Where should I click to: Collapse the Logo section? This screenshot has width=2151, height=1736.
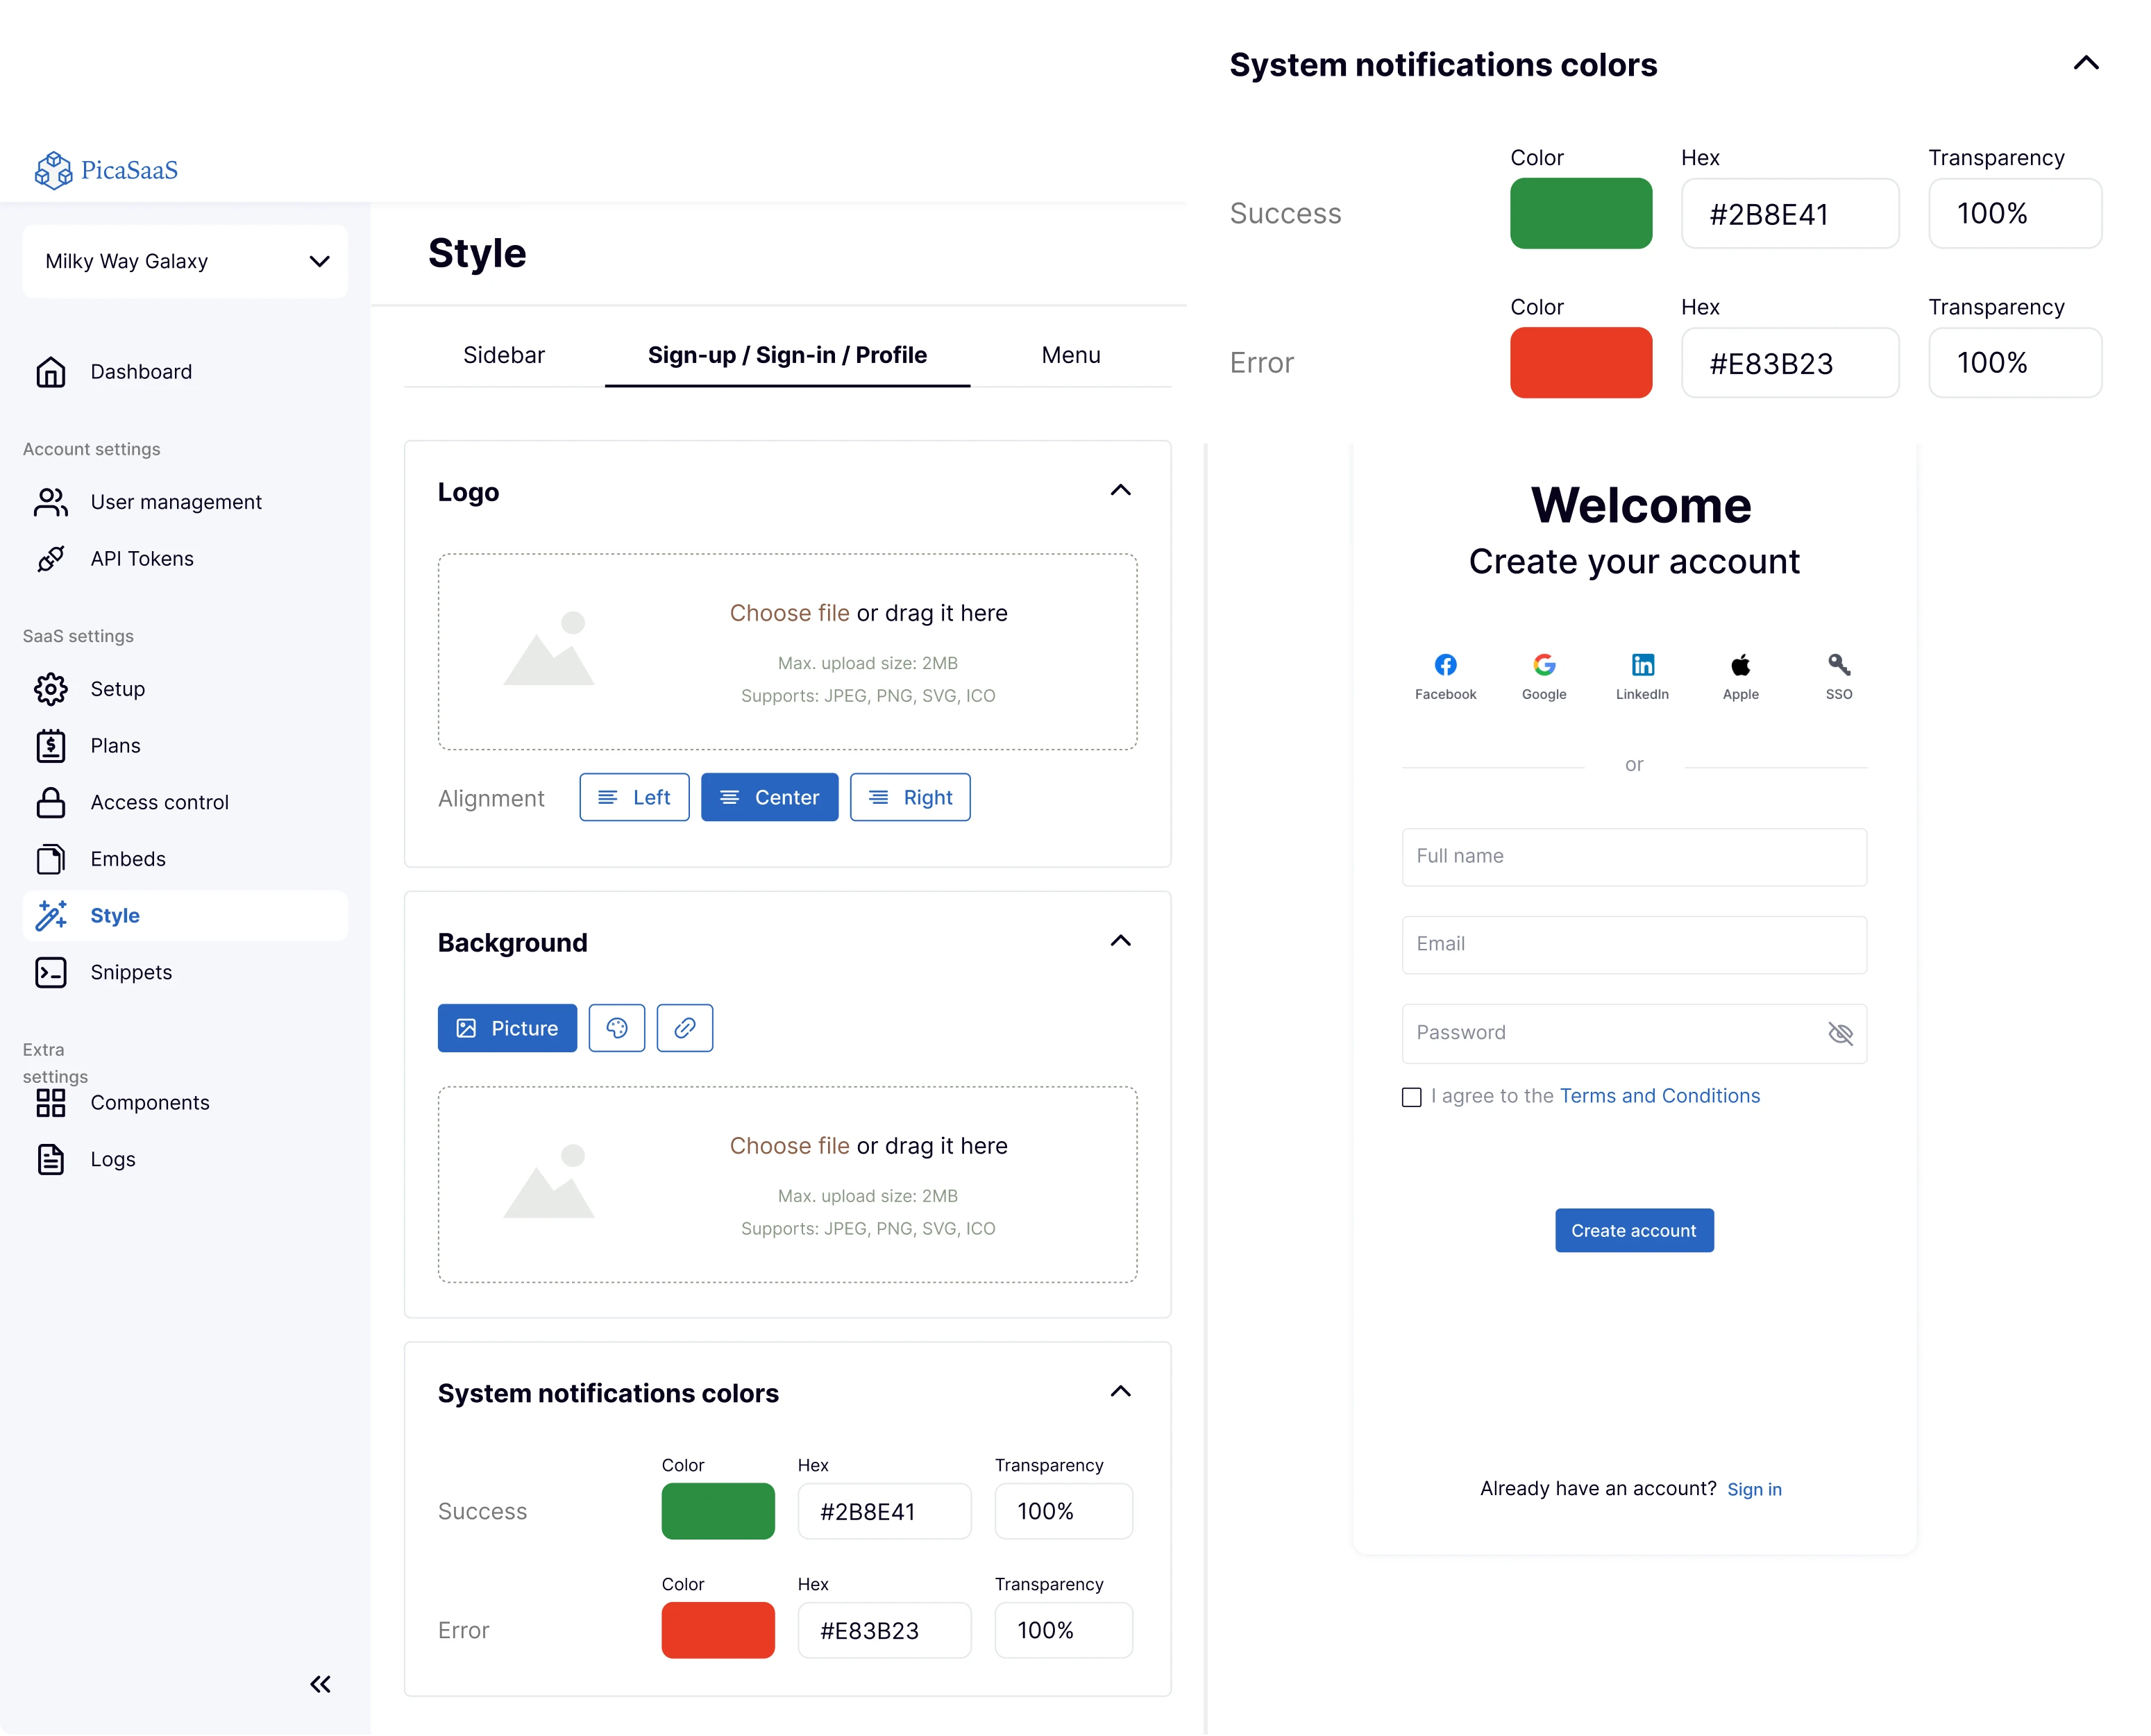coord(1120,490)
